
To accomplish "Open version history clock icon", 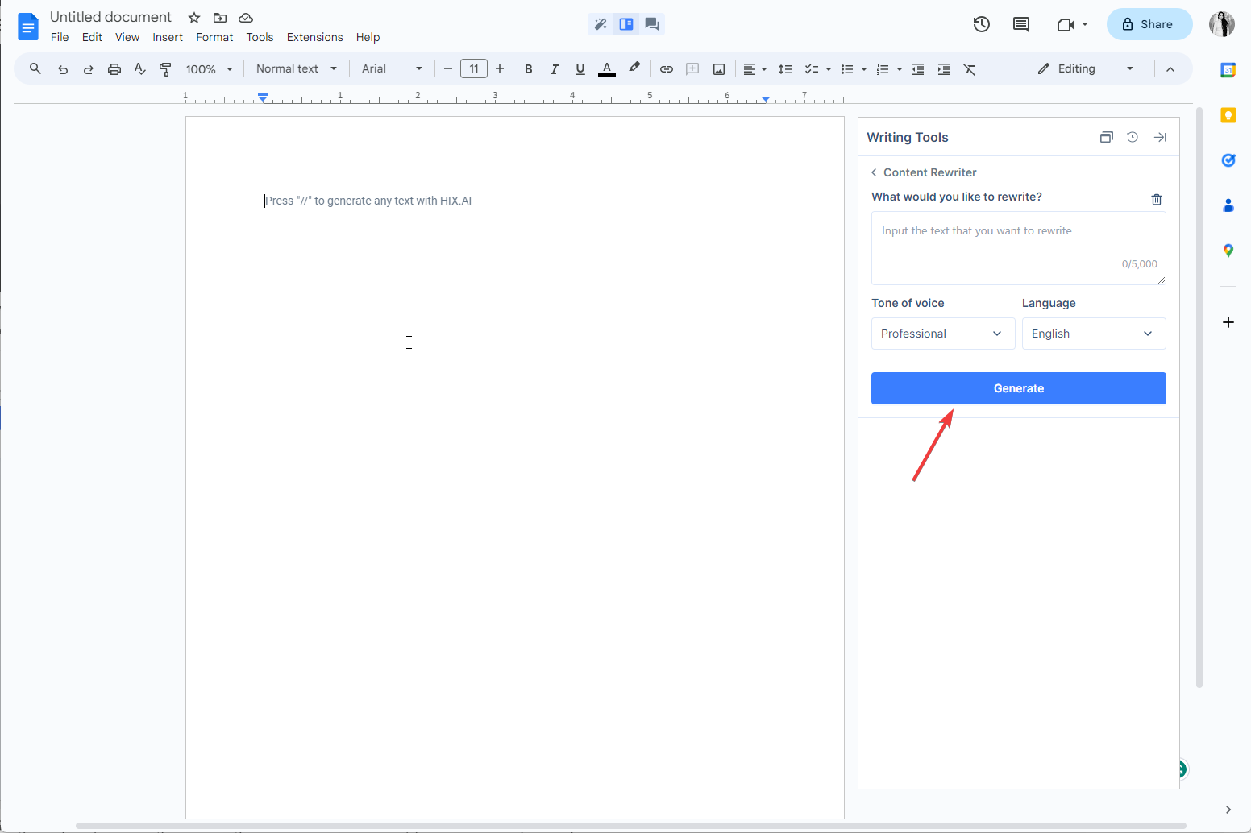I will 981,24.
